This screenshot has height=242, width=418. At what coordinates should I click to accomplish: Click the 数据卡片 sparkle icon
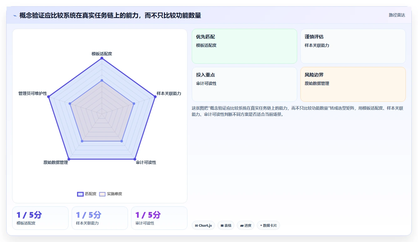[x=261, y=225]
